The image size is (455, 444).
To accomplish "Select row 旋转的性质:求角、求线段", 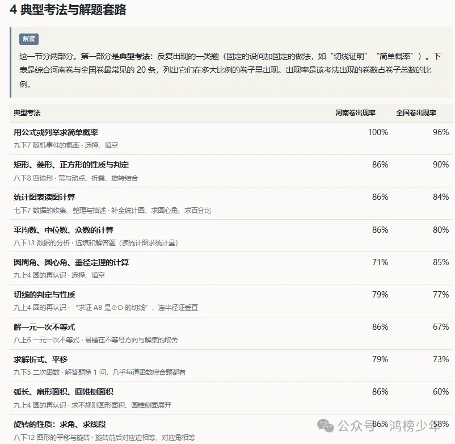I will pyautogui.click(x=231, y=429).
